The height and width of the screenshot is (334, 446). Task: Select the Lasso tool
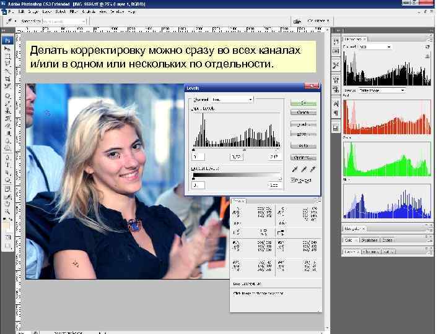point(7,63)
